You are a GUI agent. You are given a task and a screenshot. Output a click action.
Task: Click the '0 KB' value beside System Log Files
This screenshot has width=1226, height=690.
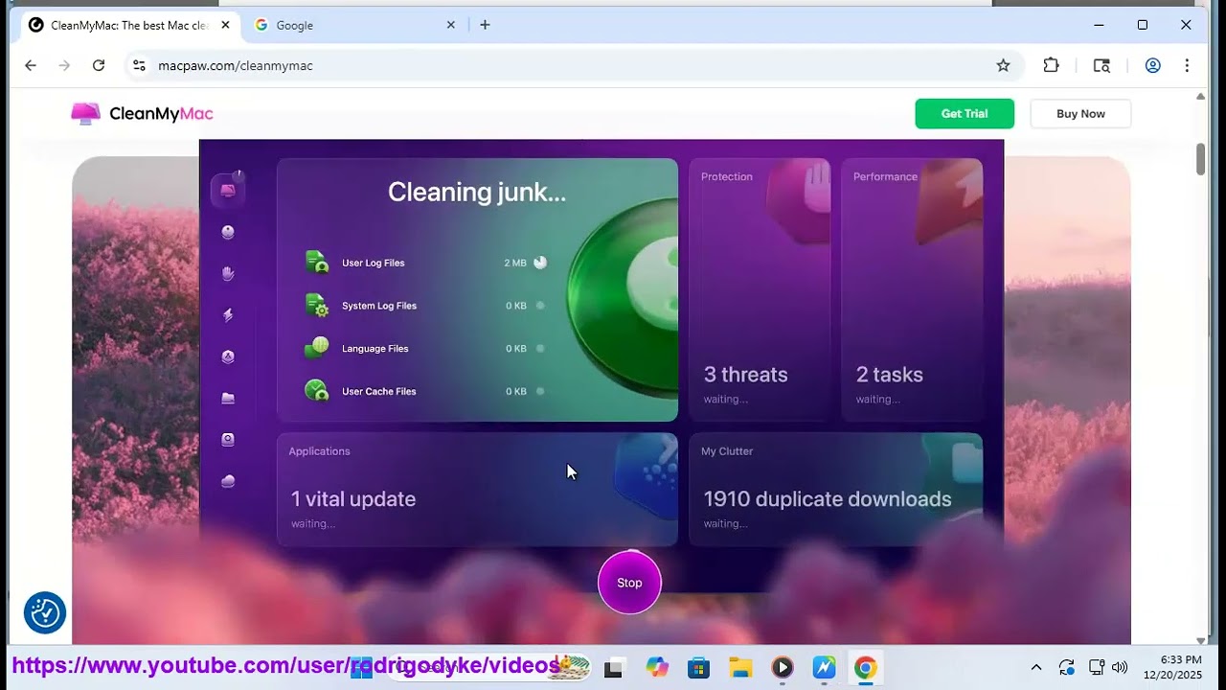pyautogui.click(x=516, y=306)
